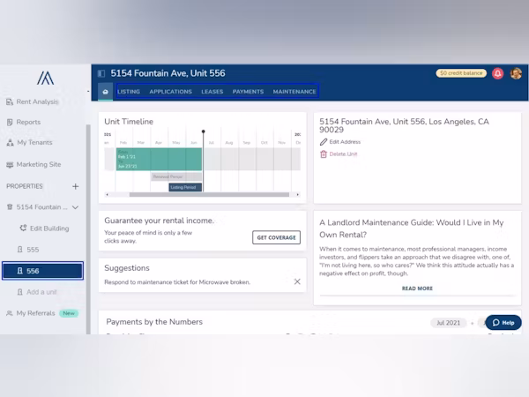Click Read More on the maintenance guide
This screenshot has height=397, width=529.
coord(417,288)
